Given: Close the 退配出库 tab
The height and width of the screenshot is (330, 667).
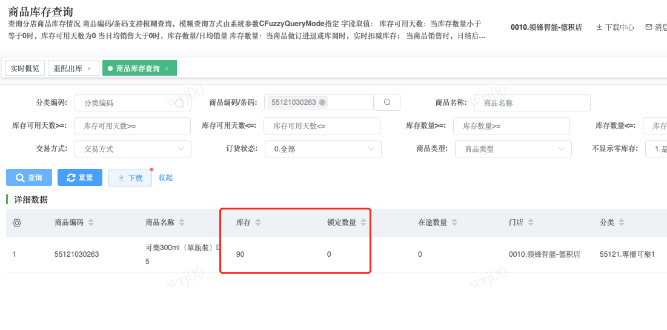Looking at the screenshot, I should point(89,68).
